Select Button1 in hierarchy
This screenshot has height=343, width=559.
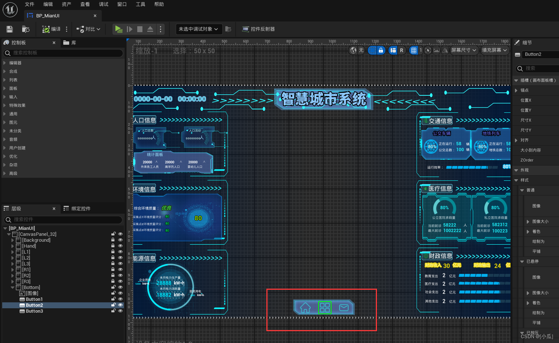[34, 299]
